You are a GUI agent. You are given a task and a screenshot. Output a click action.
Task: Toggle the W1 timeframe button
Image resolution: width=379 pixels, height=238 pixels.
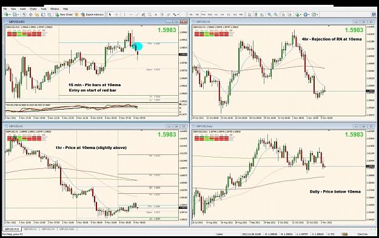(235, 15)
